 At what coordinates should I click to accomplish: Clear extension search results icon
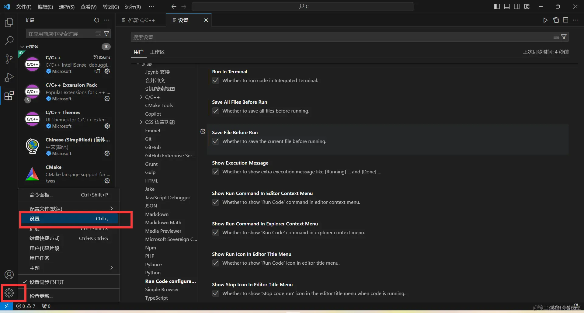pyautogui.click(x=98, y=33)
